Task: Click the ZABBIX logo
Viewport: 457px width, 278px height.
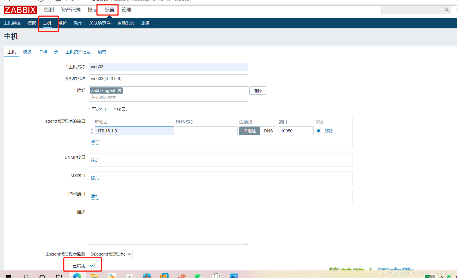Action: point(20,10)
